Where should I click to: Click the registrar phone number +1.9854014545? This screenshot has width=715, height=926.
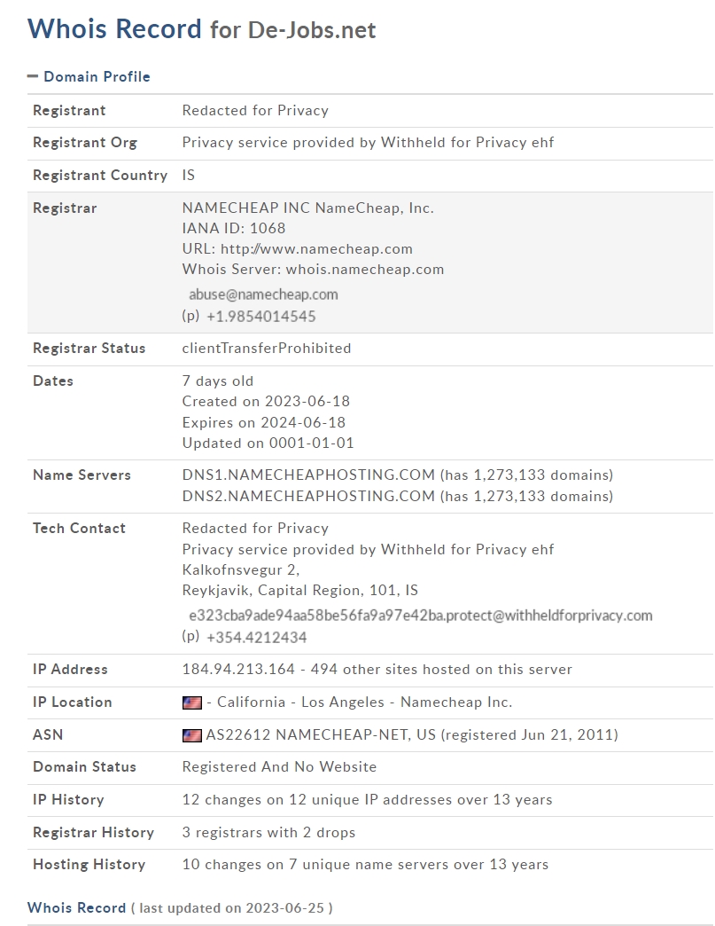point(260,316)
